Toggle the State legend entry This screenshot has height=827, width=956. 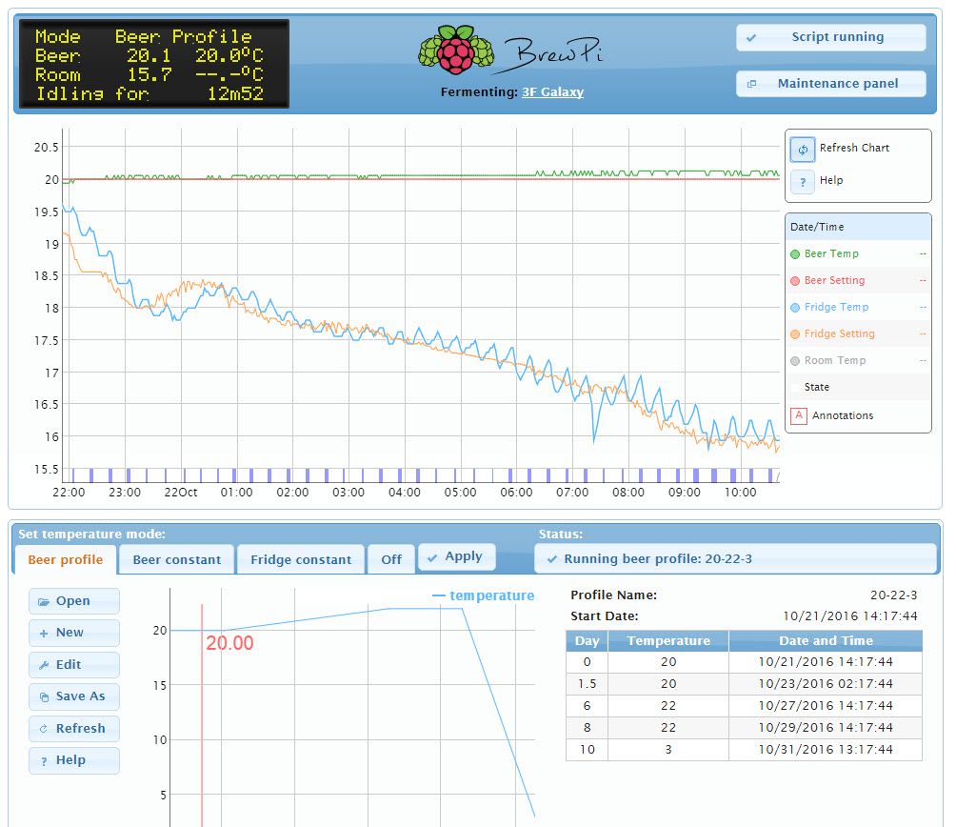coord(816,387)
